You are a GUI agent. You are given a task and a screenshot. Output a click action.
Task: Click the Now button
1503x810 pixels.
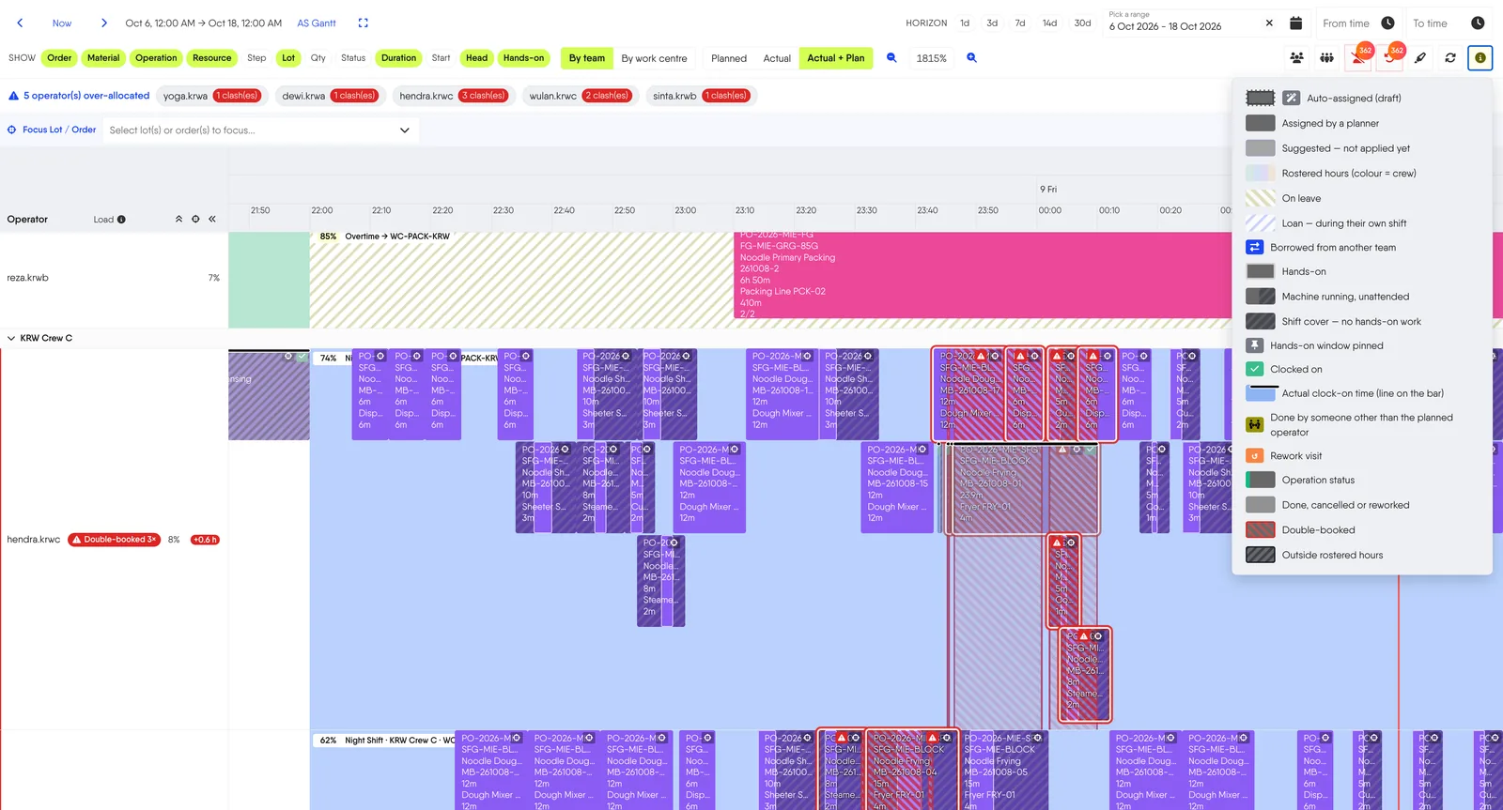point(62,23)
